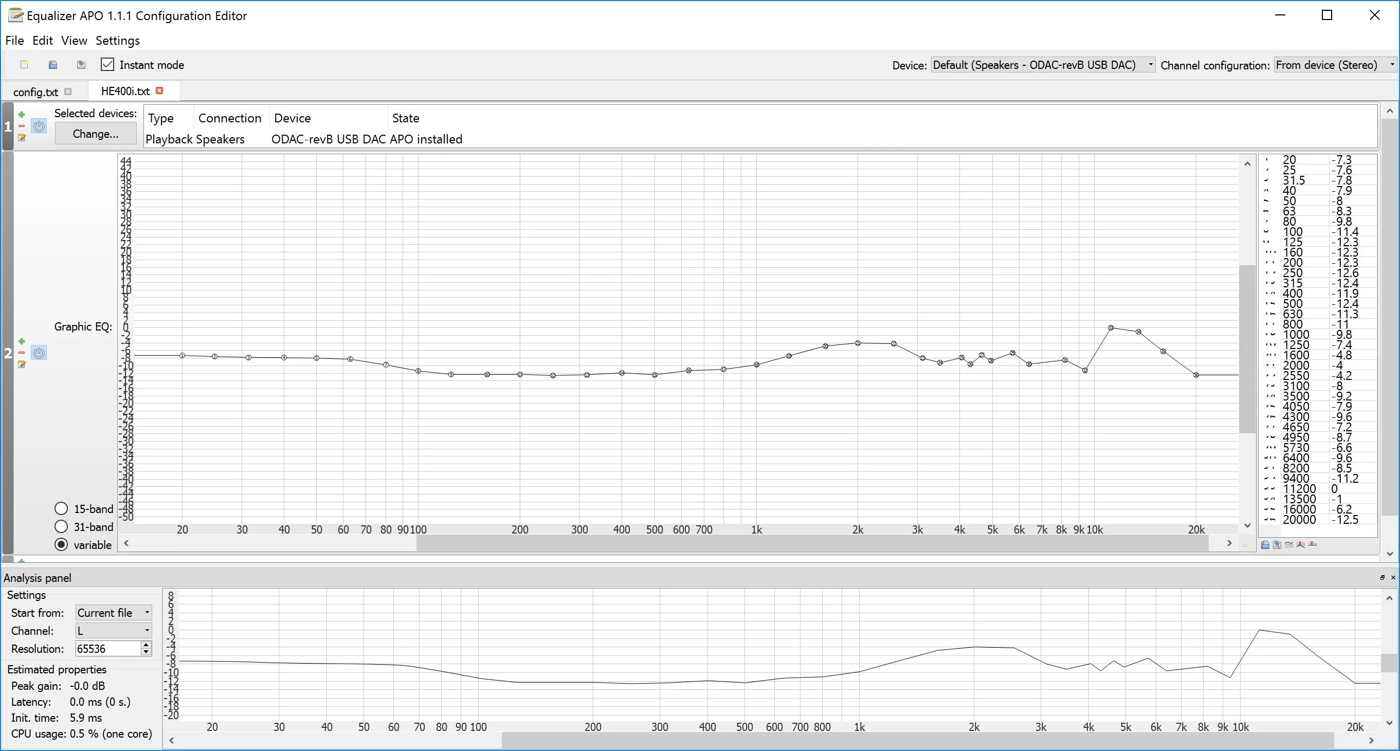
Task: Close the HE400i.txt tab
Action: 159,91
